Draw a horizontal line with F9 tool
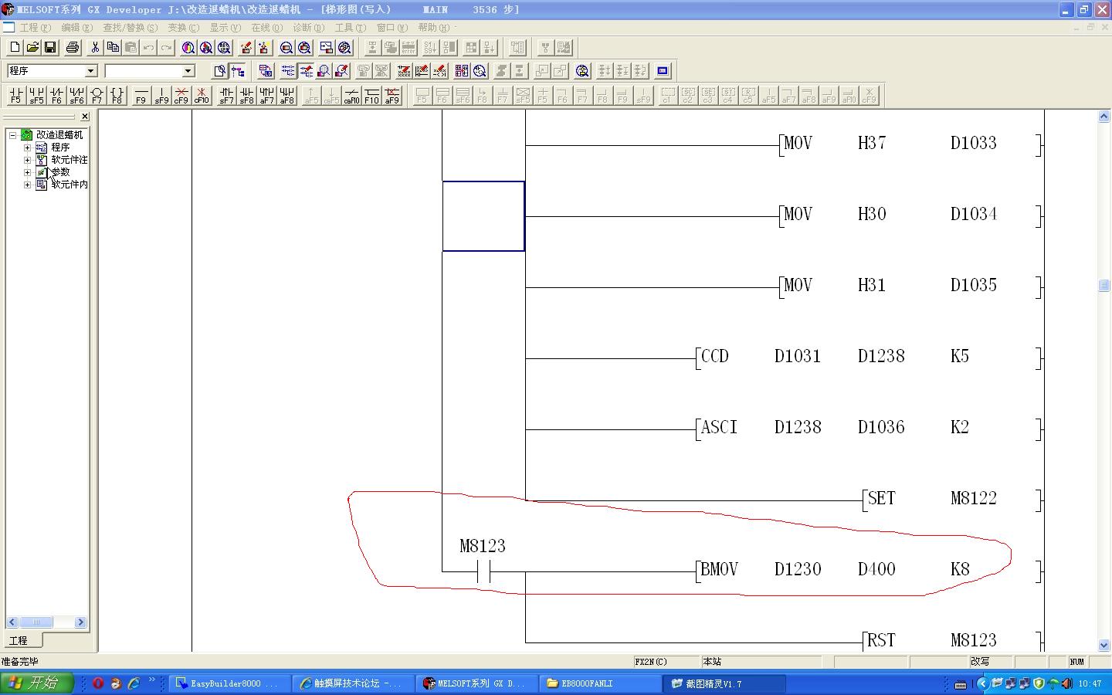Screen dimensions: 1112x695 [141, 95]
